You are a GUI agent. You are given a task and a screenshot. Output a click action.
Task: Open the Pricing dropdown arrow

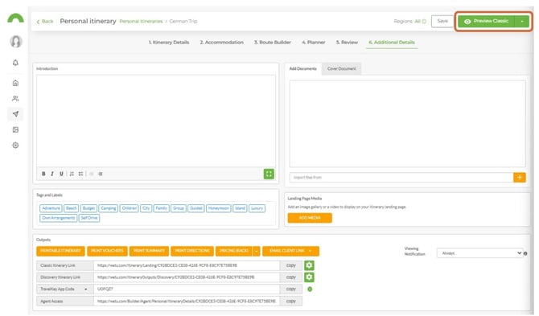pos(256,251)
